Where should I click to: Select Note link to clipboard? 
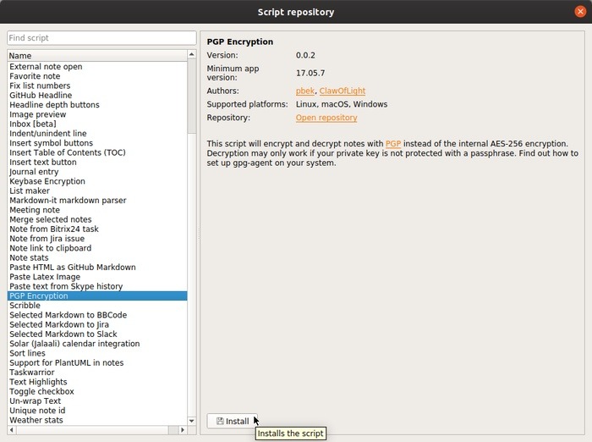(x=97, y=248)
